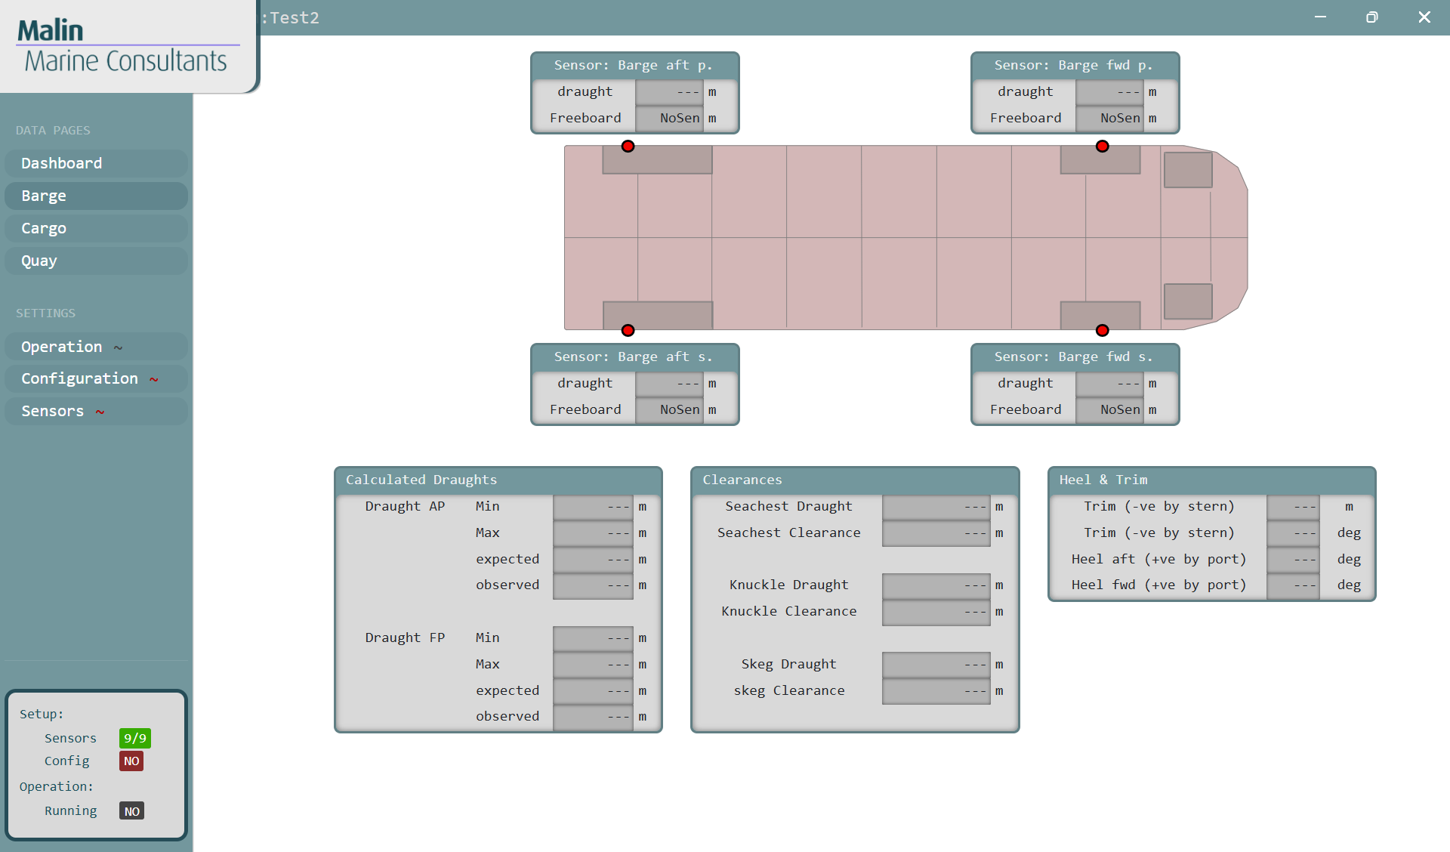The height and width of the screenshot is (852, 1450).
Task: Expand the Sensors settings section
Action: click(96, 411)
